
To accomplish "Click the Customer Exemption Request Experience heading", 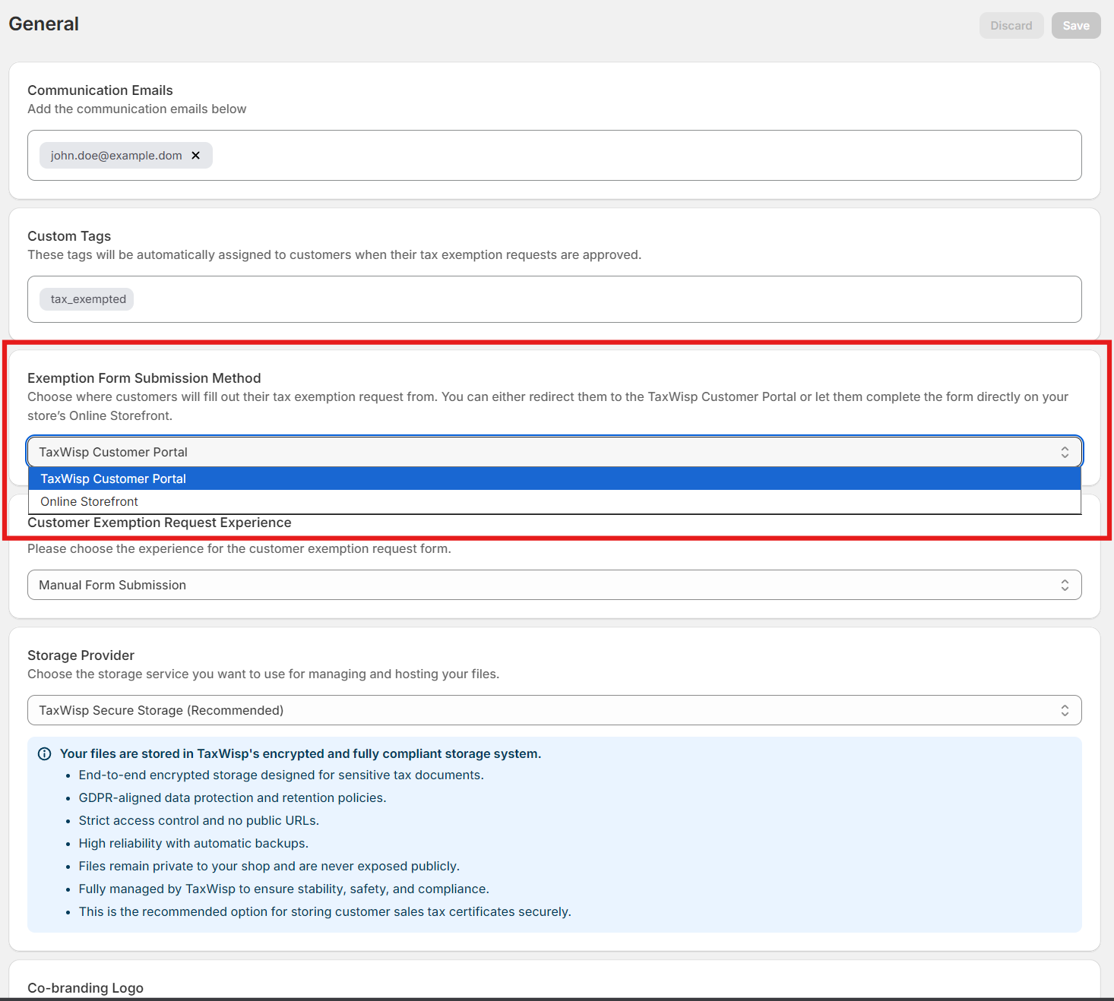I will (x=160, y=523).
